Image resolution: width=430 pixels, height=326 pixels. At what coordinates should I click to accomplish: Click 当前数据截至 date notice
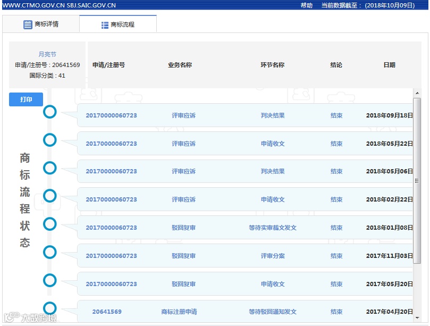(x=368, y=5)
